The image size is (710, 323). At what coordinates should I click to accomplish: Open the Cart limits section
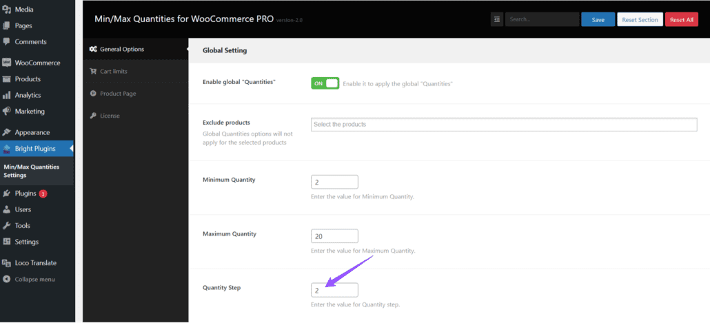click(x=113, y=71)
